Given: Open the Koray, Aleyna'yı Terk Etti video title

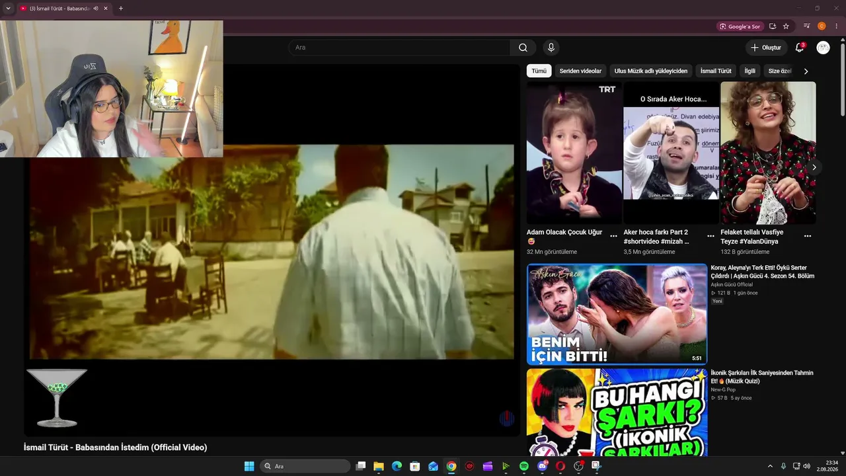Looking at the screenshot, I should coord(763,272).
